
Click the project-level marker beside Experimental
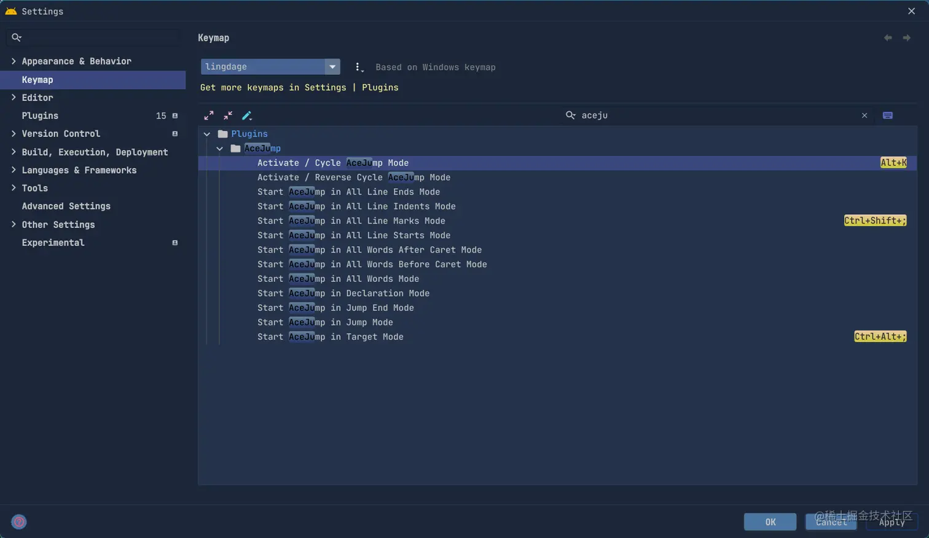click(x=175, y=243)
